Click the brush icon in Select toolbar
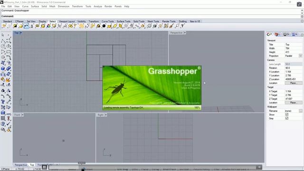The height and width of the screenshot is (171, 304). (171, 26)
